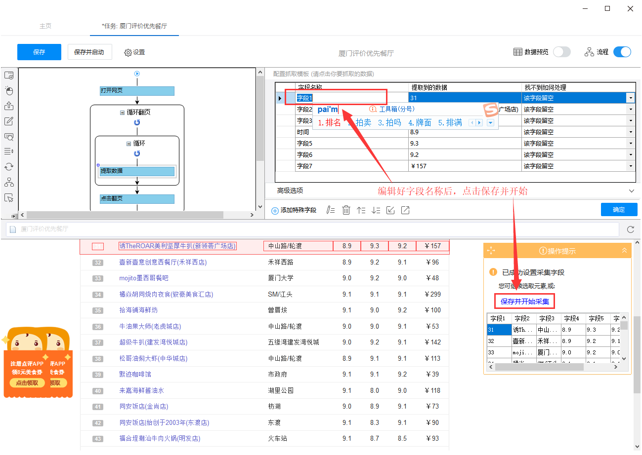Click the open-webpage icon in left sidebar
The width and height of the screenshot is (642, 455).
coord(9,76)
